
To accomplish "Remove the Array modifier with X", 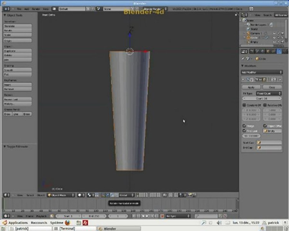I will 280,80.
